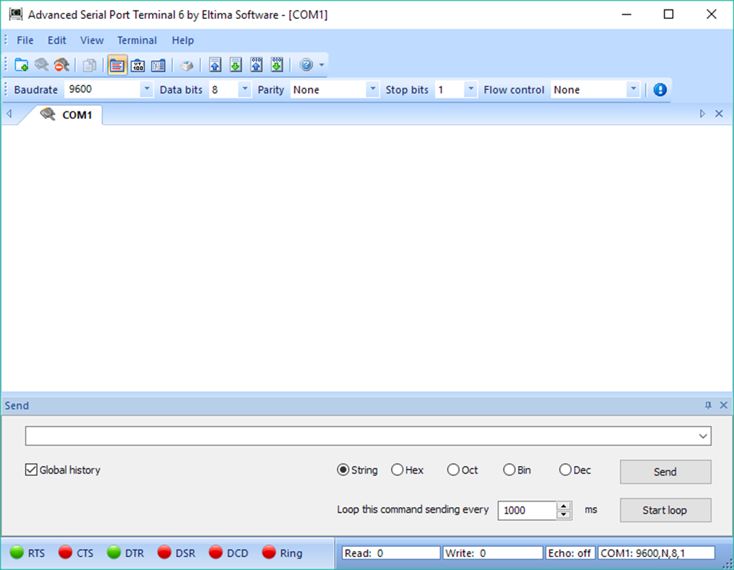
Task: Create a new connection
Action: 20,64
